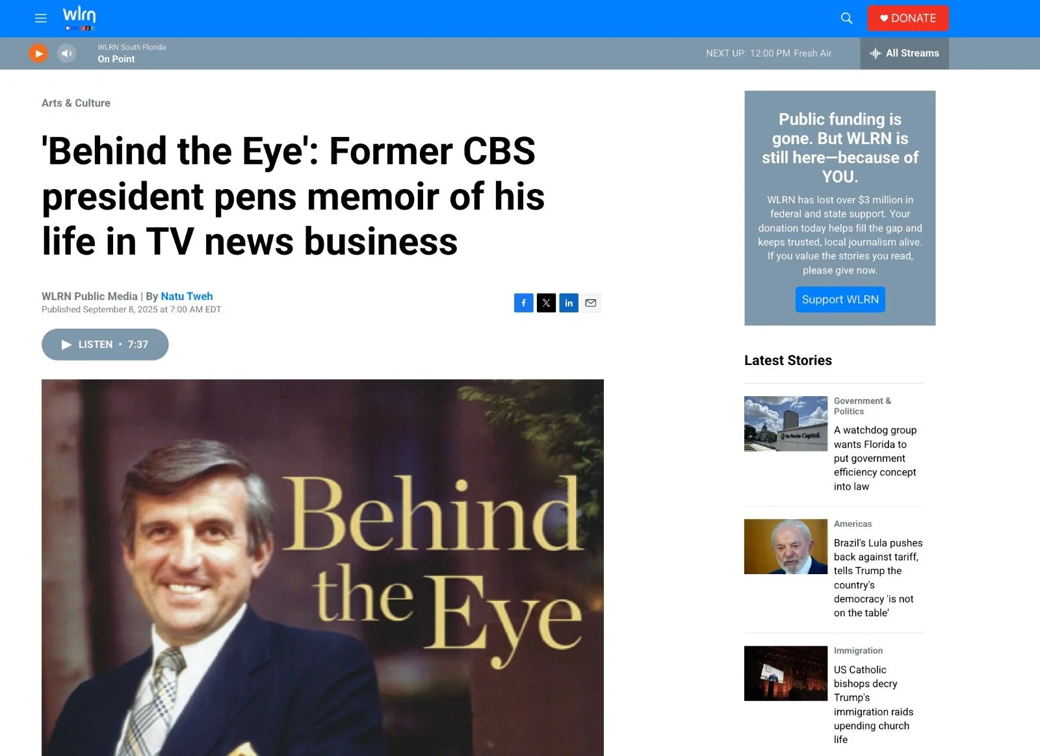Open the Immigration category link
This screenshot has width=1040, height=756.
click(858, 650)
